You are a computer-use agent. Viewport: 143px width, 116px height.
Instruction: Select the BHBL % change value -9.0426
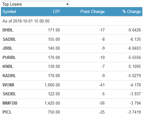coord(134,30)
